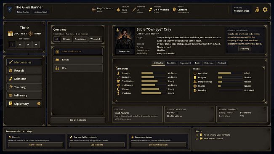
Task: Click the Wisdom moon icon
Action: click(118, 89)
